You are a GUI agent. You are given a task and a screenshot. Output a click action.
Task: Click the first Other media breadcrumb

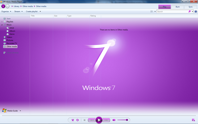(x=28, y=6)
